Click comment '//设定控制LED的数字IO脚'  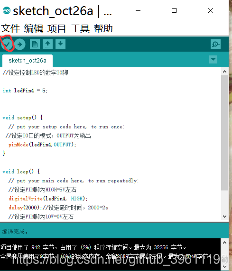(x=35, y=72)
